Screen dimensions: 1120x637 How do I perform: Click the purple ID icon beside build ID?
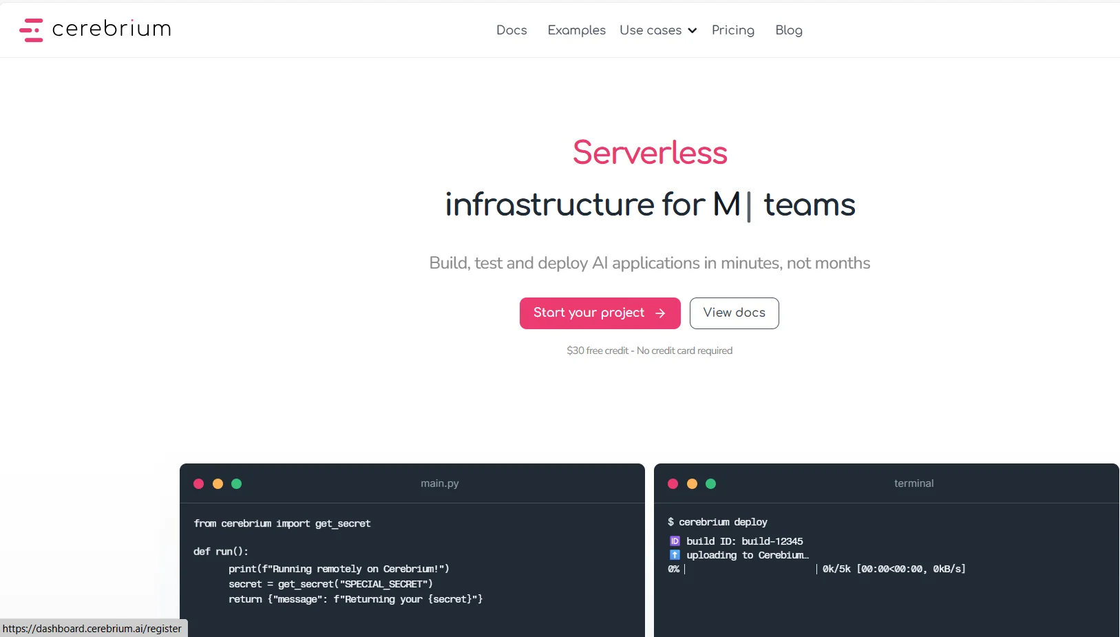[x=675, y=541]
